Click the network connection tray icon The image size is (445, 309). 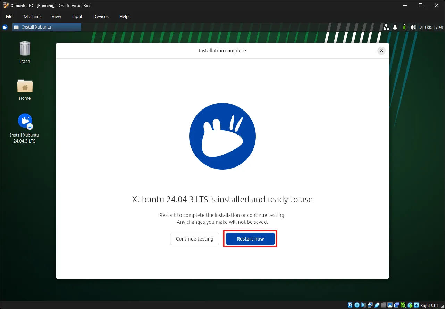coord(386,27)
